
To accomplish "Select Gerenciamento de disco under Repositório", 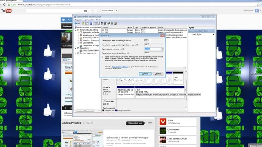I will tap(91, 51).
